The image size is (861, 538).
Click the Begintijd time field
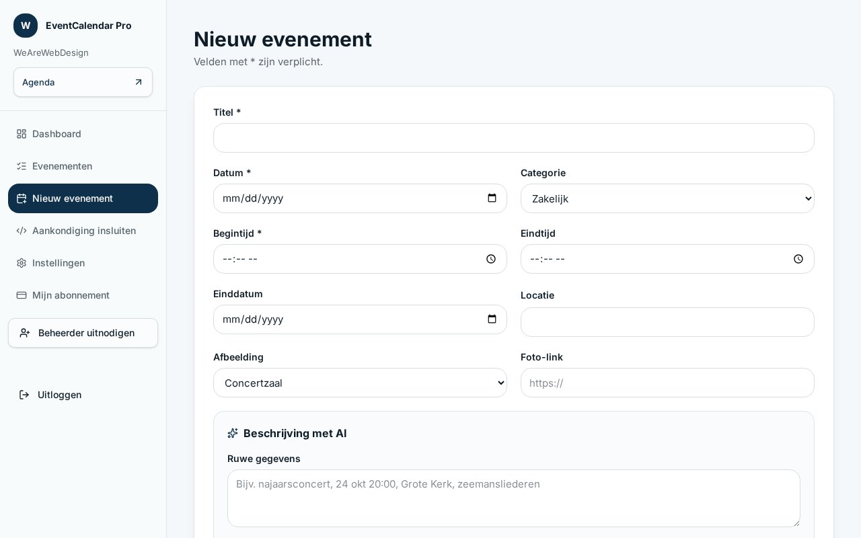360,259
